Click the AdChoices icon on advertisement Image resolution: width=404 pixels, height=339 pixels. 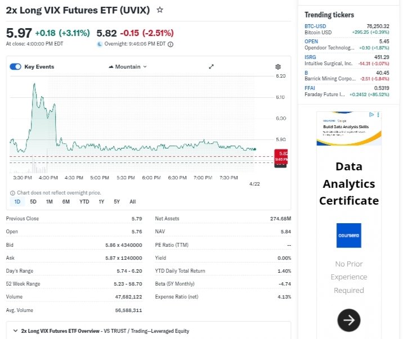pyautogui.click(x=371, y=115)
